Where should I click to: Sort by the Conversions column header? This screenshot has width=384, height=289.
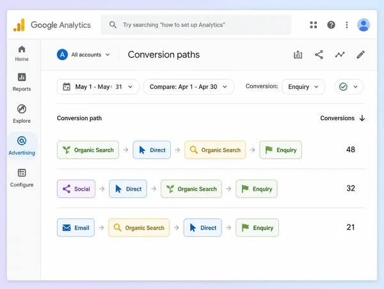pos(337,118)
